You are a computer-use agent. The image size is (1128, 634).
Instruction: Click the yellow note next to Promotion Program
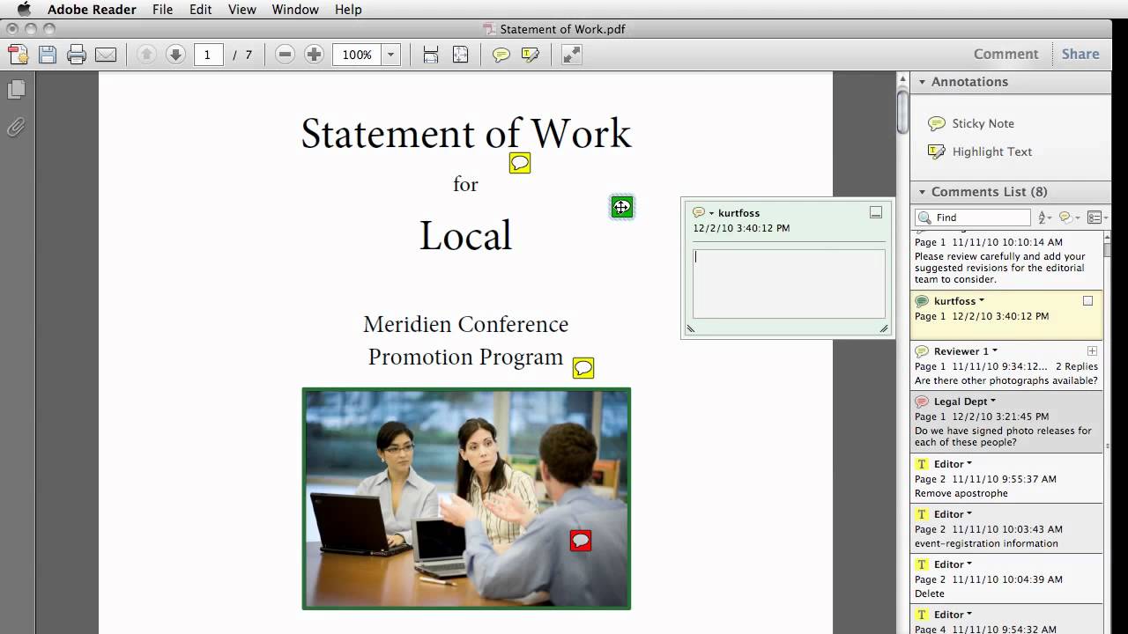pos(583,368)
